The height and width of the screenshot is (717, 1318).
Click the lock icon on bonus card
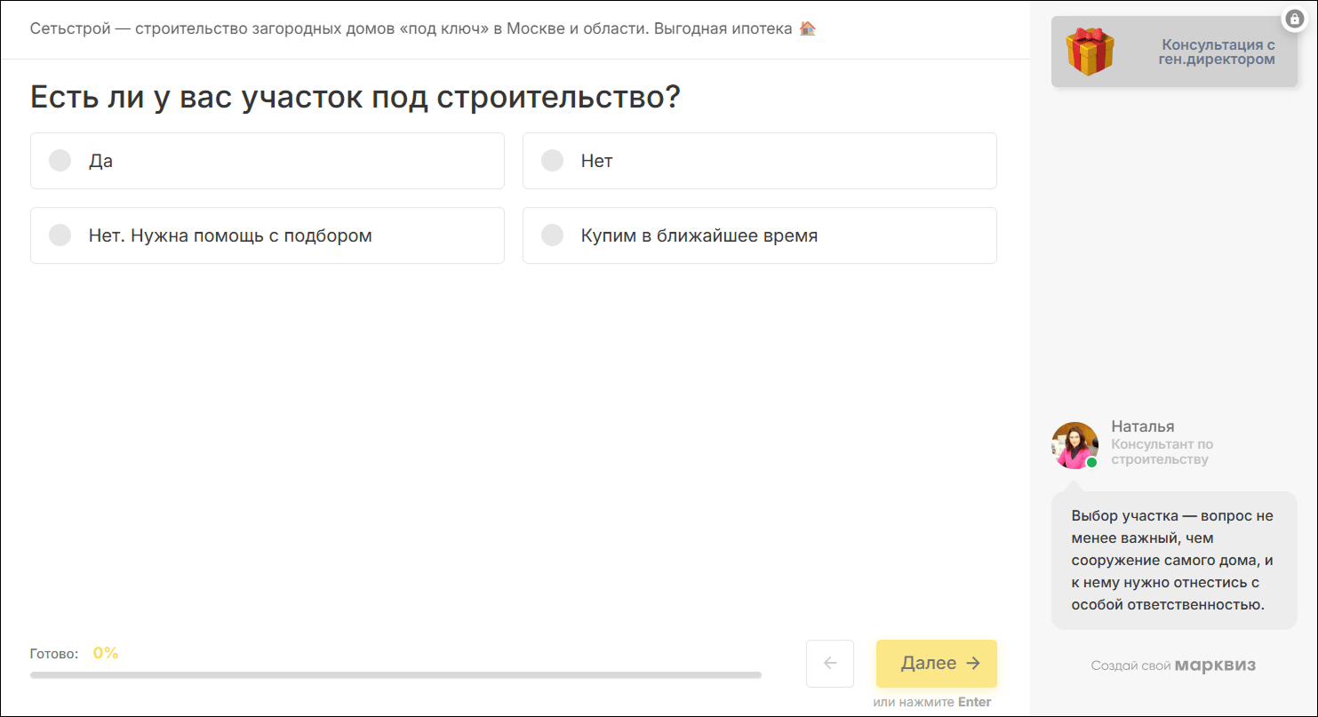[1293, 19]
